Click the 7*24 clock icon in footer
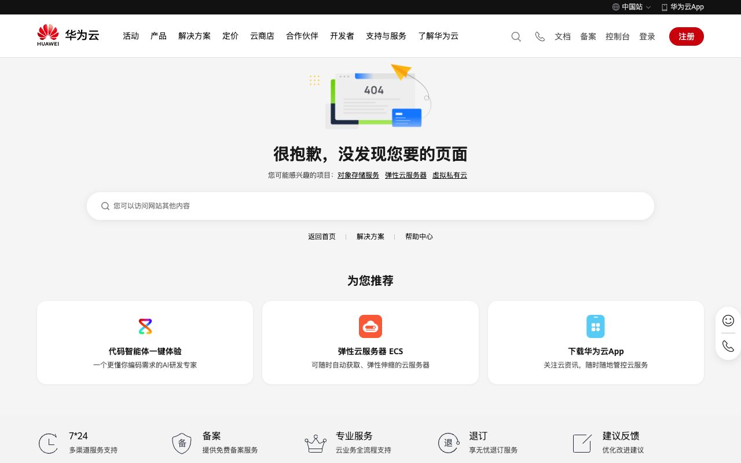 pos(48,443)
